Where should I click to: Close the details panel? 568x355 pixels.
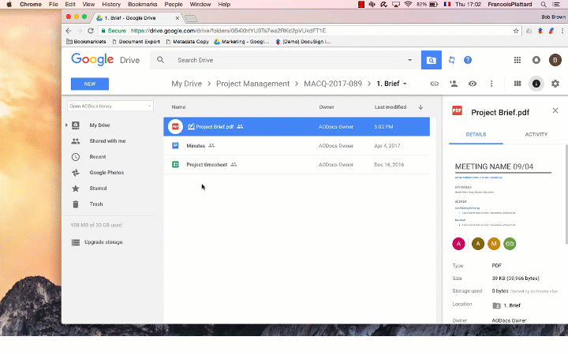[x=555, y=110]
